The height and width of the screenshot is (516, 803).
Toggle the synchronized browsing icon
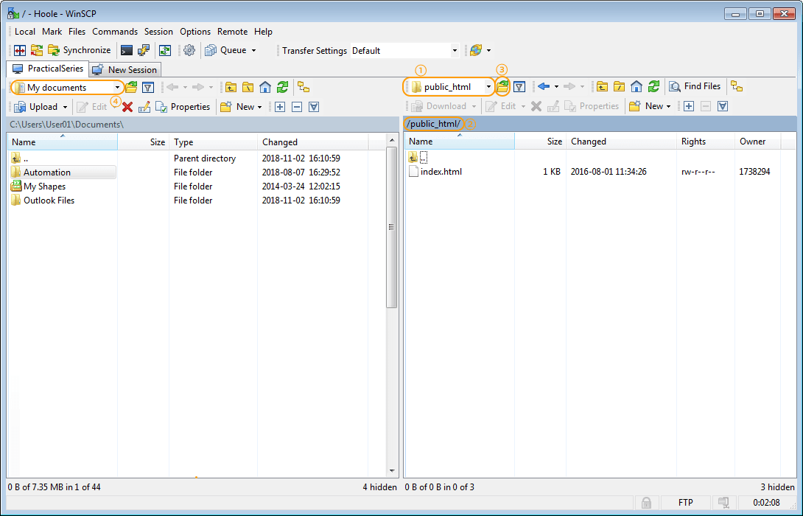tap(165, 50)
